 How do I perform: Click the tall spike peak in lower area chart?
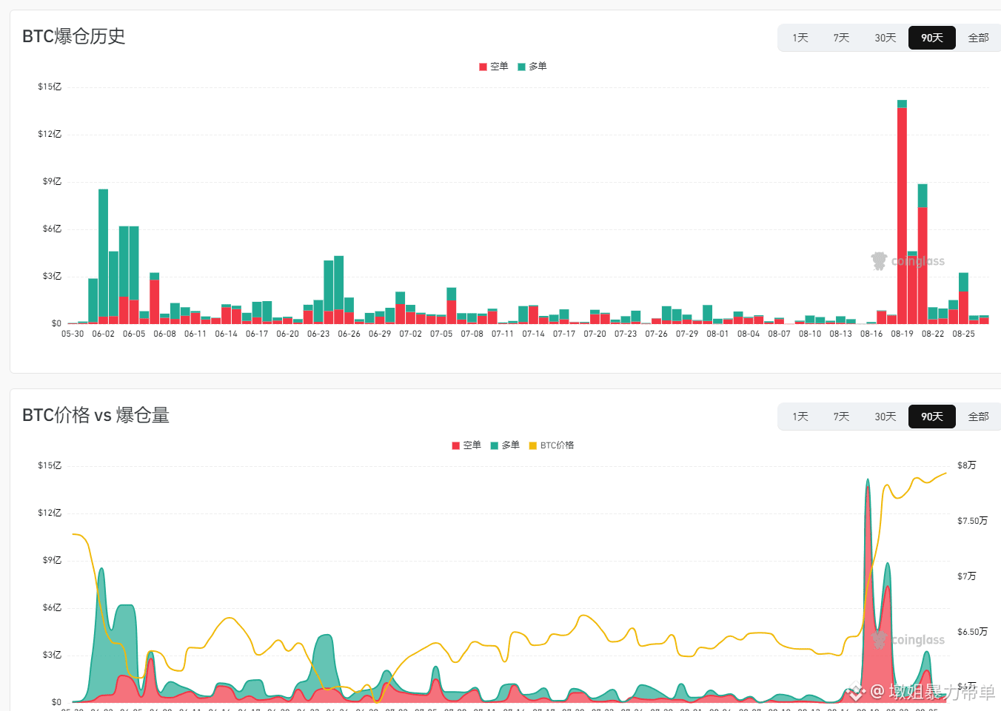[x=868, y=481]
